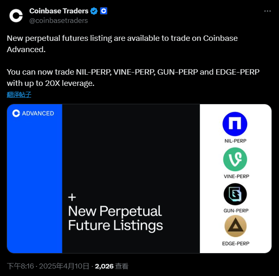Click the blue panel of the banner image

[35, 188]
